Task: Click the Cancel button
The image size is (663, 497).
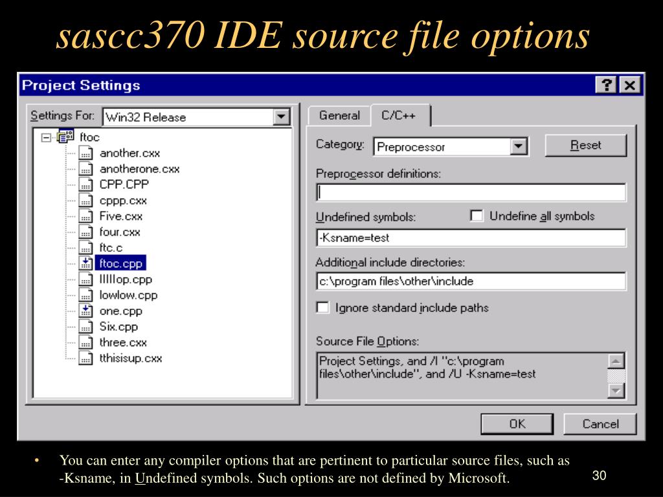Action: tap(600, 424)
